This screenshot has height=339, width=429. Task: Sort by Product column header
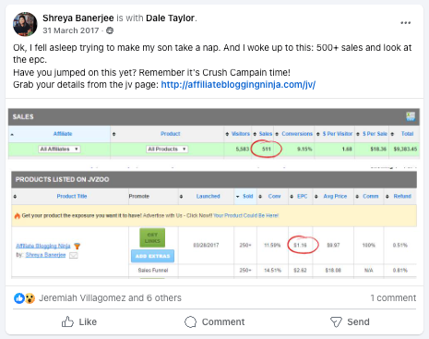tap(170, 134)
